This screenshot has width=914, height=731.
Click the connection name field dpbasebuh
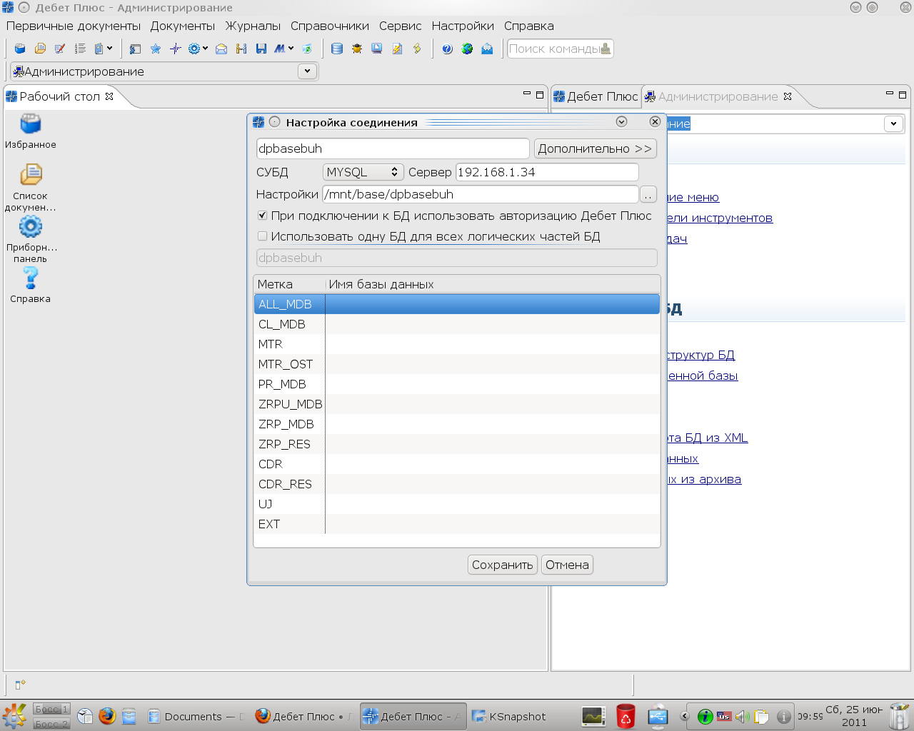coord(393,148)
